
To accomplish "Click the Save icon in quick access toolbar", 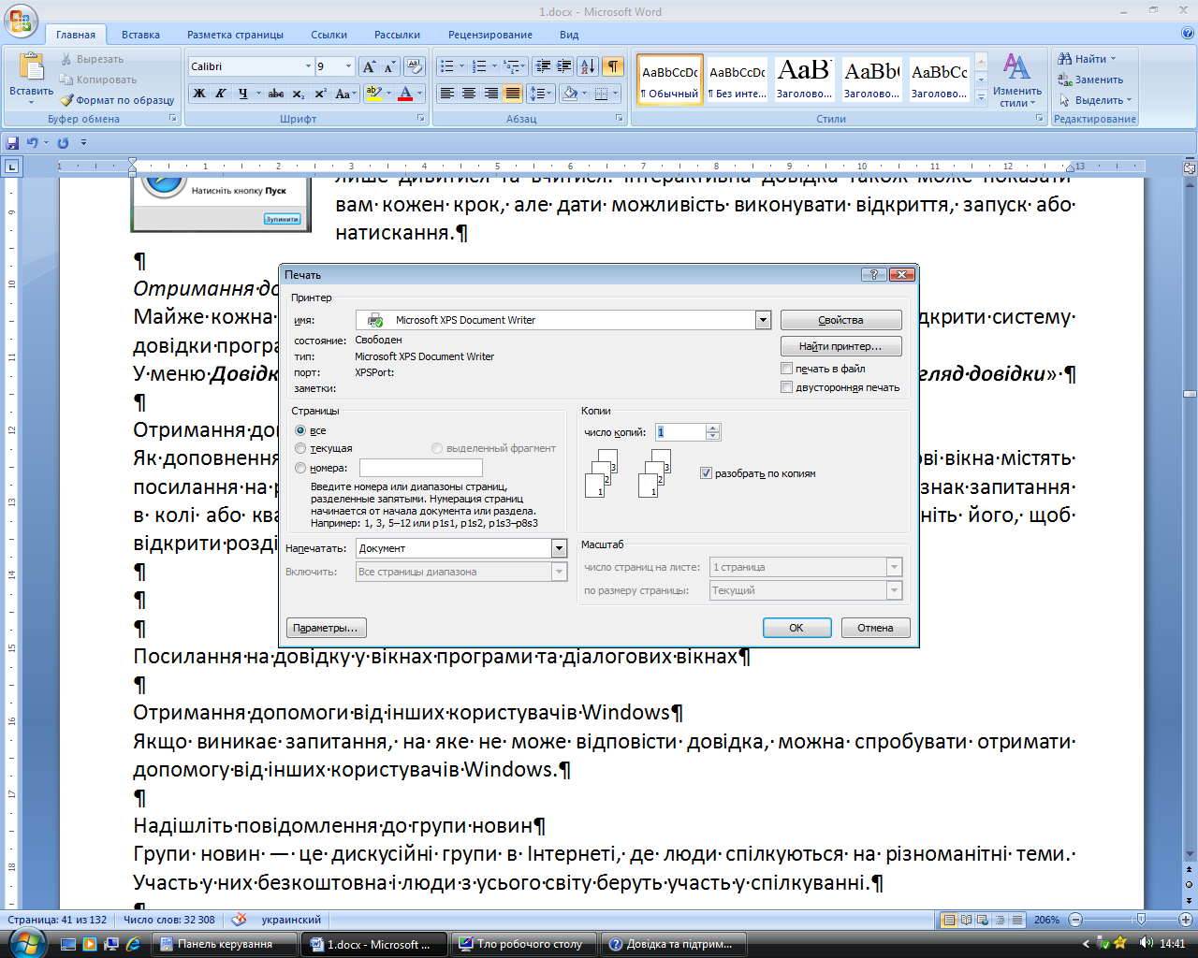I will (x=12, y=143).
